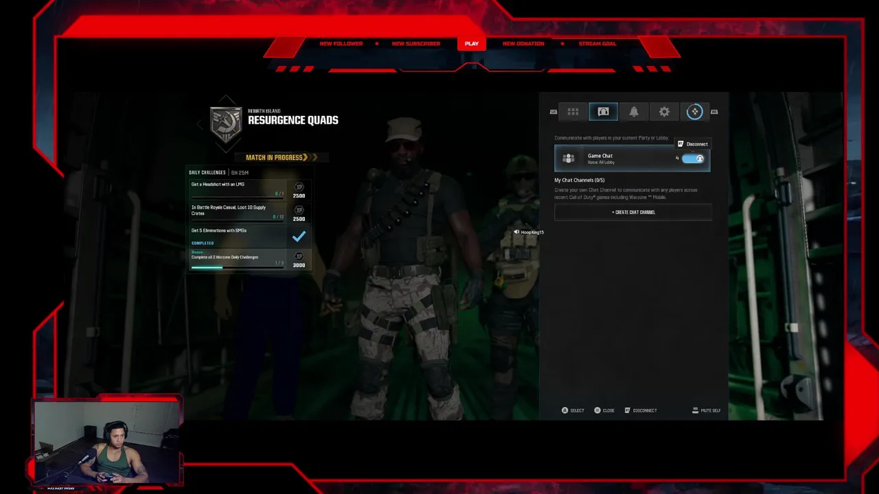Image resolution: width=879 pixels, height=494 pixels.
Task: Click the Disconnect prompt in footer
Action: pos(641,410)
